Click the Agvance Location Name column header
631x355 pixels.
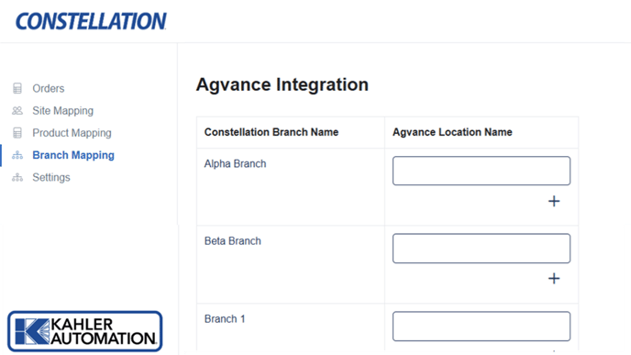(x=452, y=132)
